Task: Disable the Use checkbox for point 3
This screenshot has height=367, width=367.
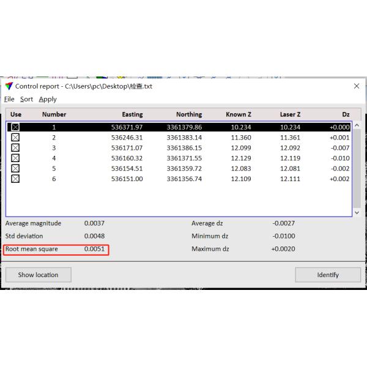Action: coord(15,148)
